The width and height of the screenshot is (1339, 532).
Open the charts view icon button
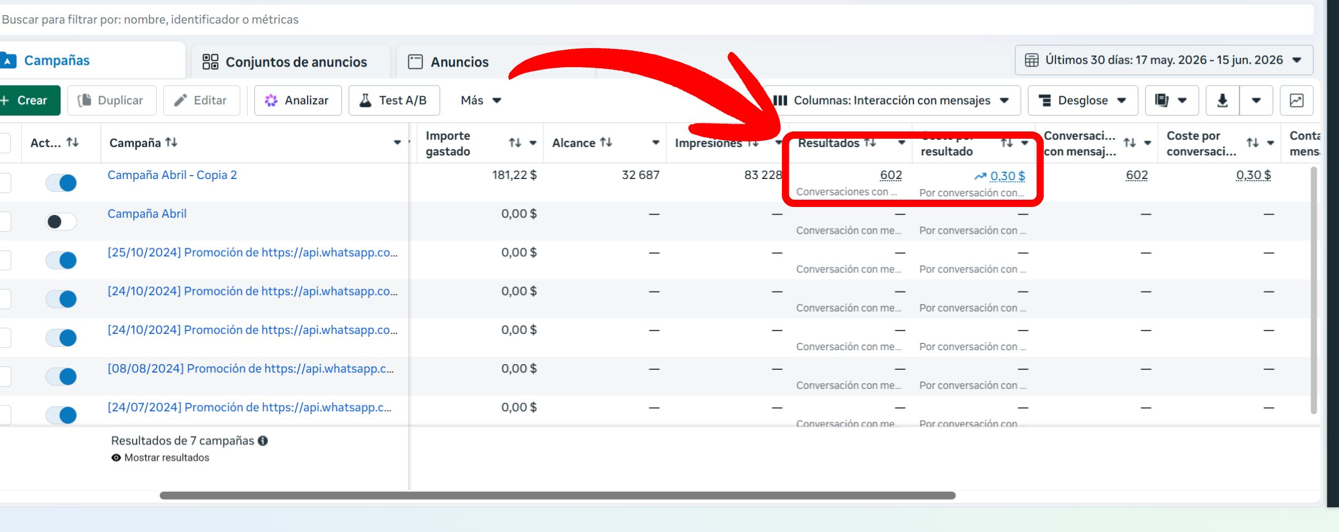pyautogui.click(x=1296, y=100)
